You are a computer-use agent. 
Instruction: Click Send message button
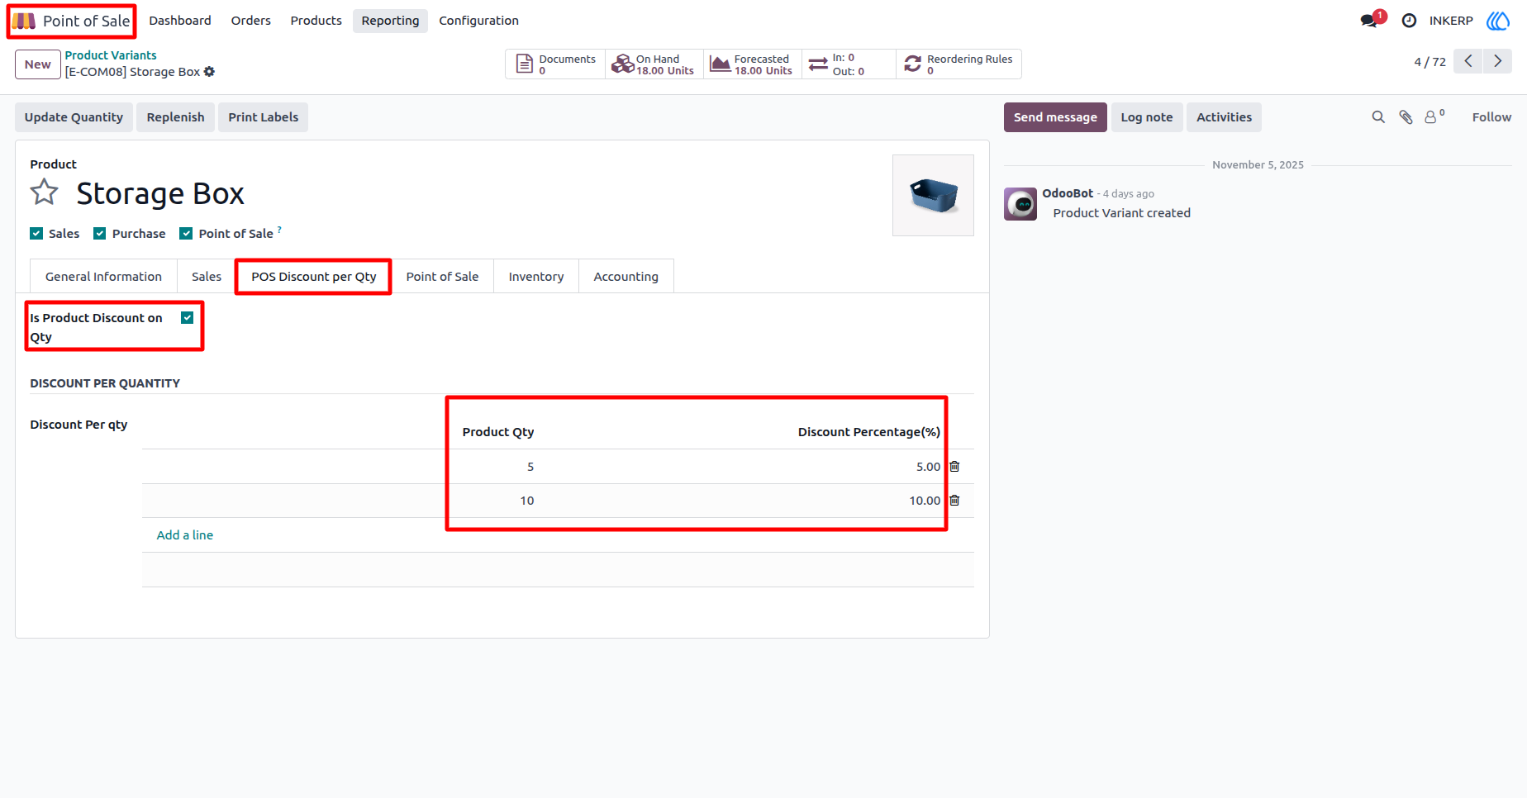tap(1055, 117)
